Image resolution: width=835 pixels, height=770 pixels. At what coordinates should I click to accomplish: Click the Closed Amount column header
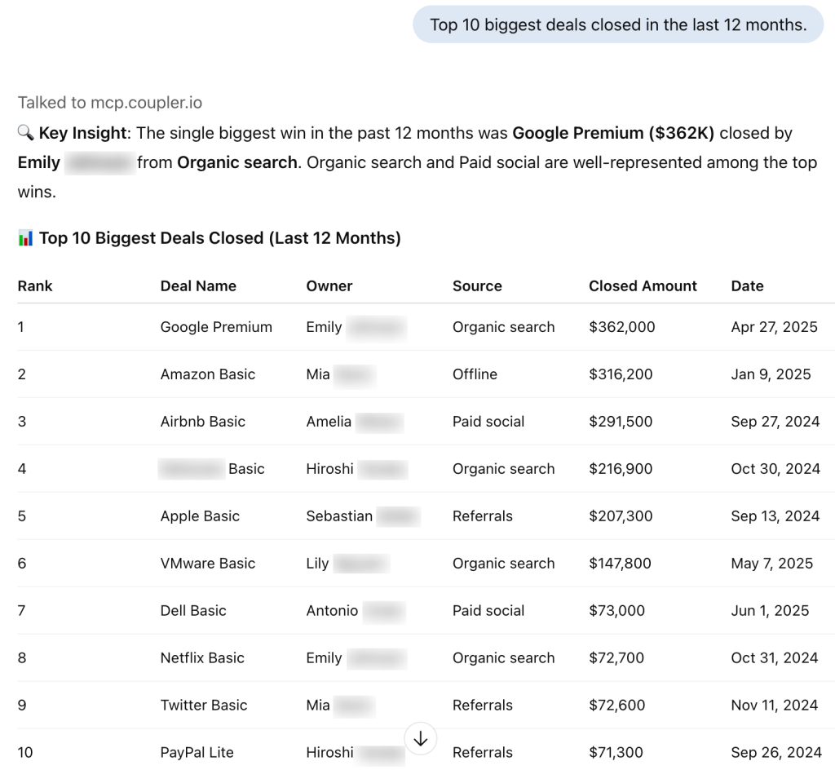[x=643, y=286]
